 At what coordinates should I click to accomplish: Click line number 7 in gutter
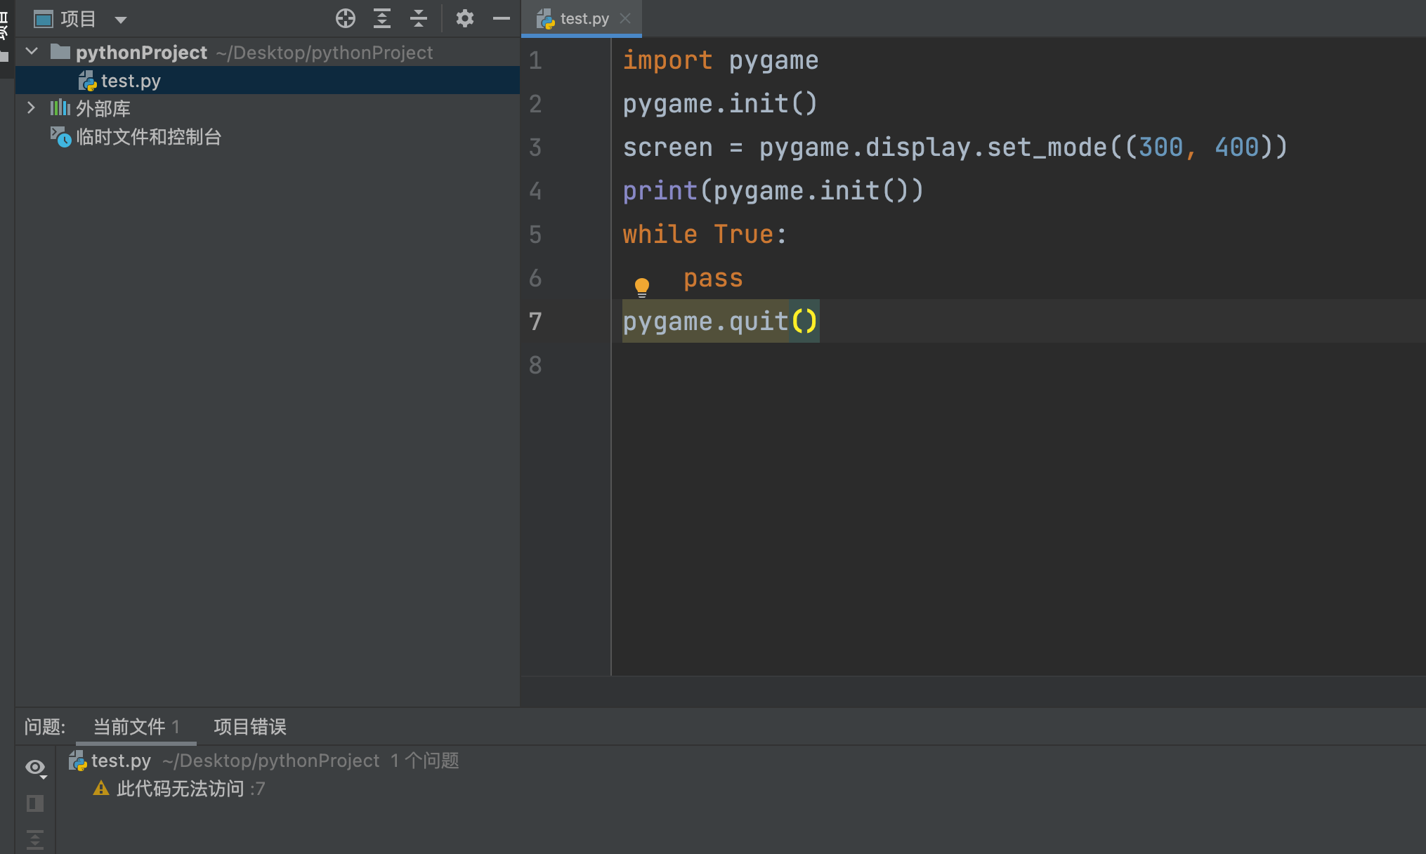pos(535,322)
